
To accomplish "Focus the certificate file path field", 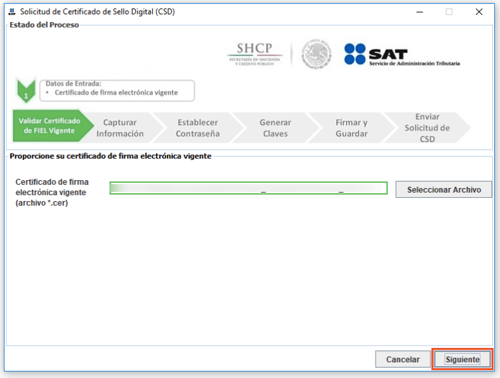I will 248,189.
